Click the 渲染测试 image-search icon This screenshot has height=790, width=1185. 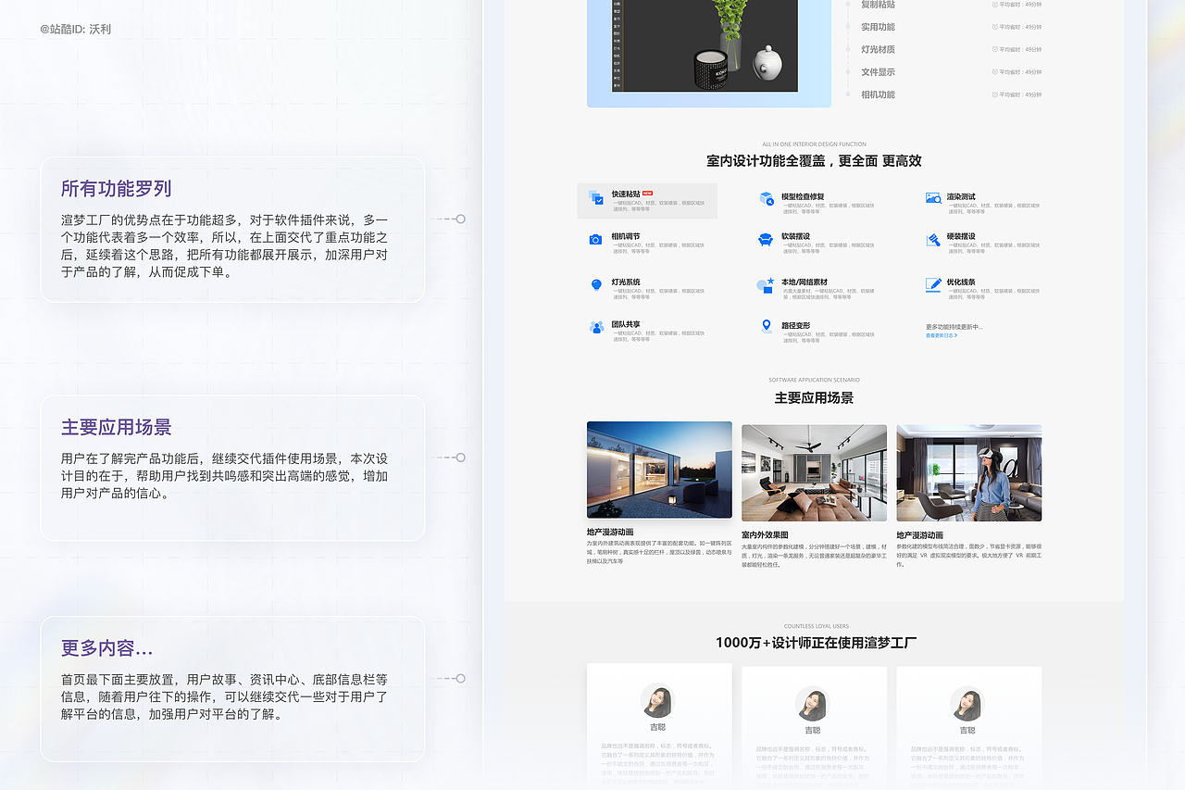(933, 198)
